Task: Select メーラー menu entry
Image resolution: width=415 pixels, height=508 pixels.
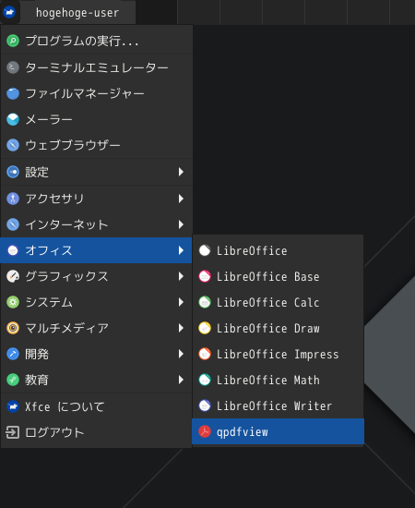Action: pyautogui.click(x=97, y=119)
